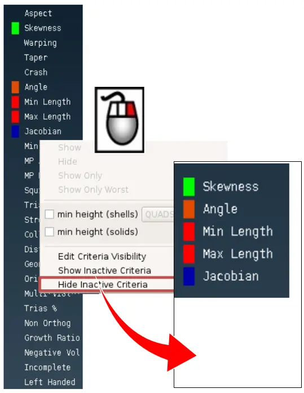The width and height of the screenshot is (304, 393).
Task: Select the Left Handed criterion
Action: (50, 382)
